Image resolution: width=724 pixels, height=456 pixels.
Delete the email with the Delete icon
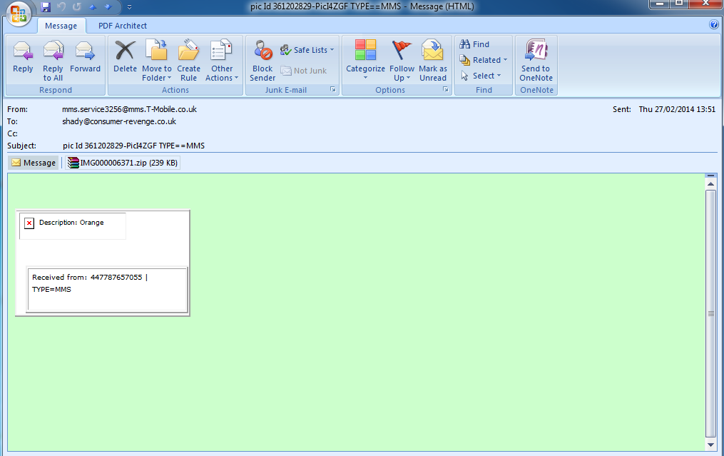pyautogui.click(x=125, y=51)
